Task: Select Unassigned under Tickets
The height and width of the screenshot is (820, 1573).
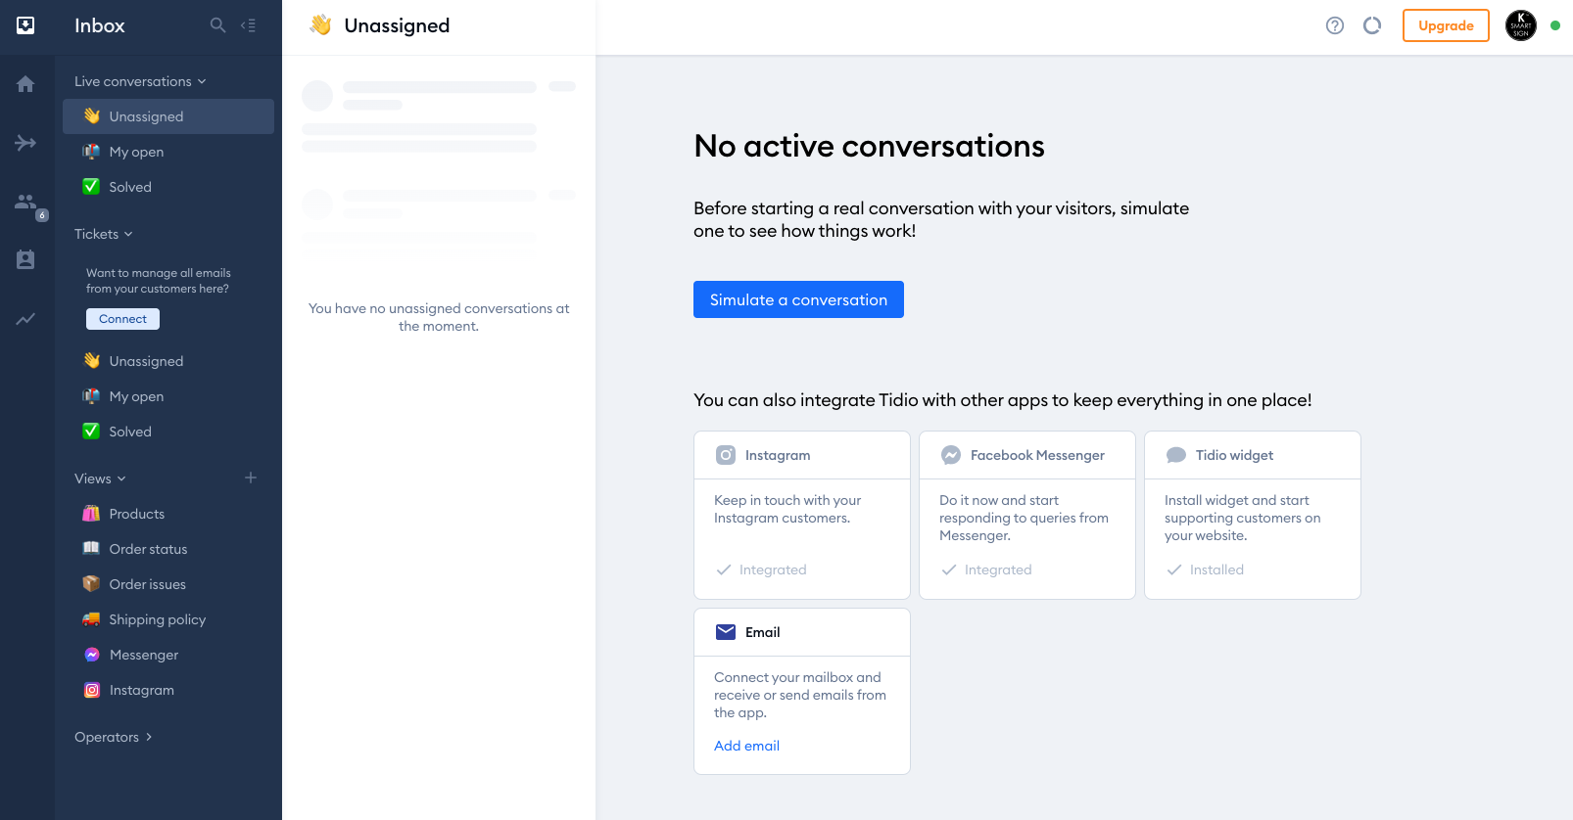Action: (168, 361)
